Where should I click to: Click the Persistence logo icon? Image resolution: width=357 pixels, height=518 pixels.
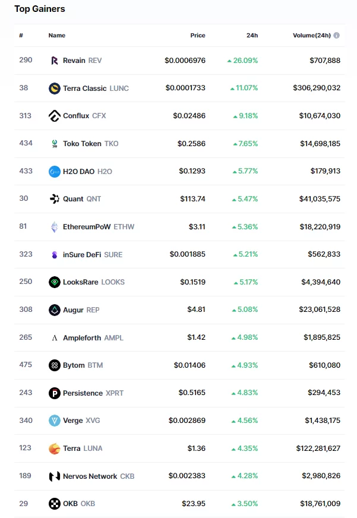pyautogui.click(x=55, y=393)
